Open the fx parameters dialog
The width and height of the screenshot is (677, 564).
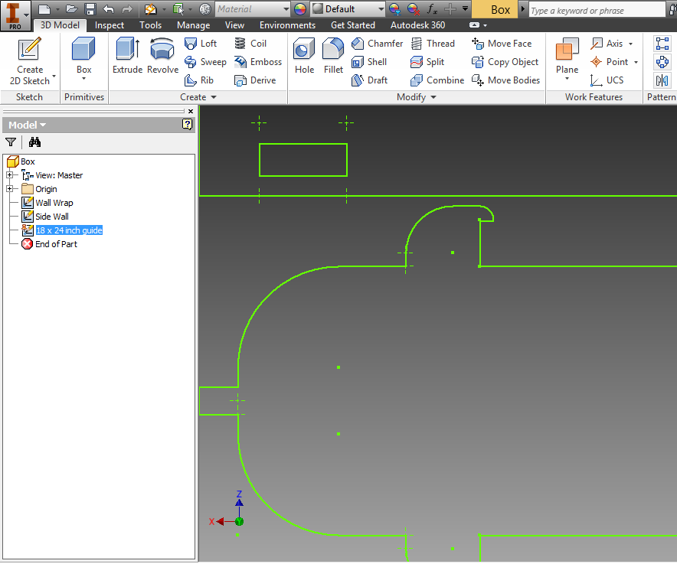432,9
